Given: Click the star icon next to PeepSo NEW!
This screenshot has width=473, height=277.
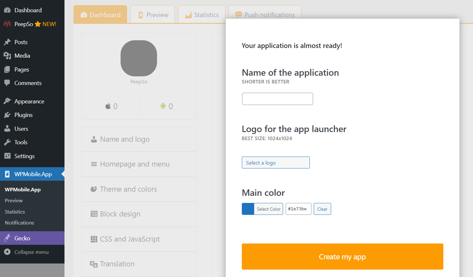Looking at the screenshot, I should click(38, 24).
